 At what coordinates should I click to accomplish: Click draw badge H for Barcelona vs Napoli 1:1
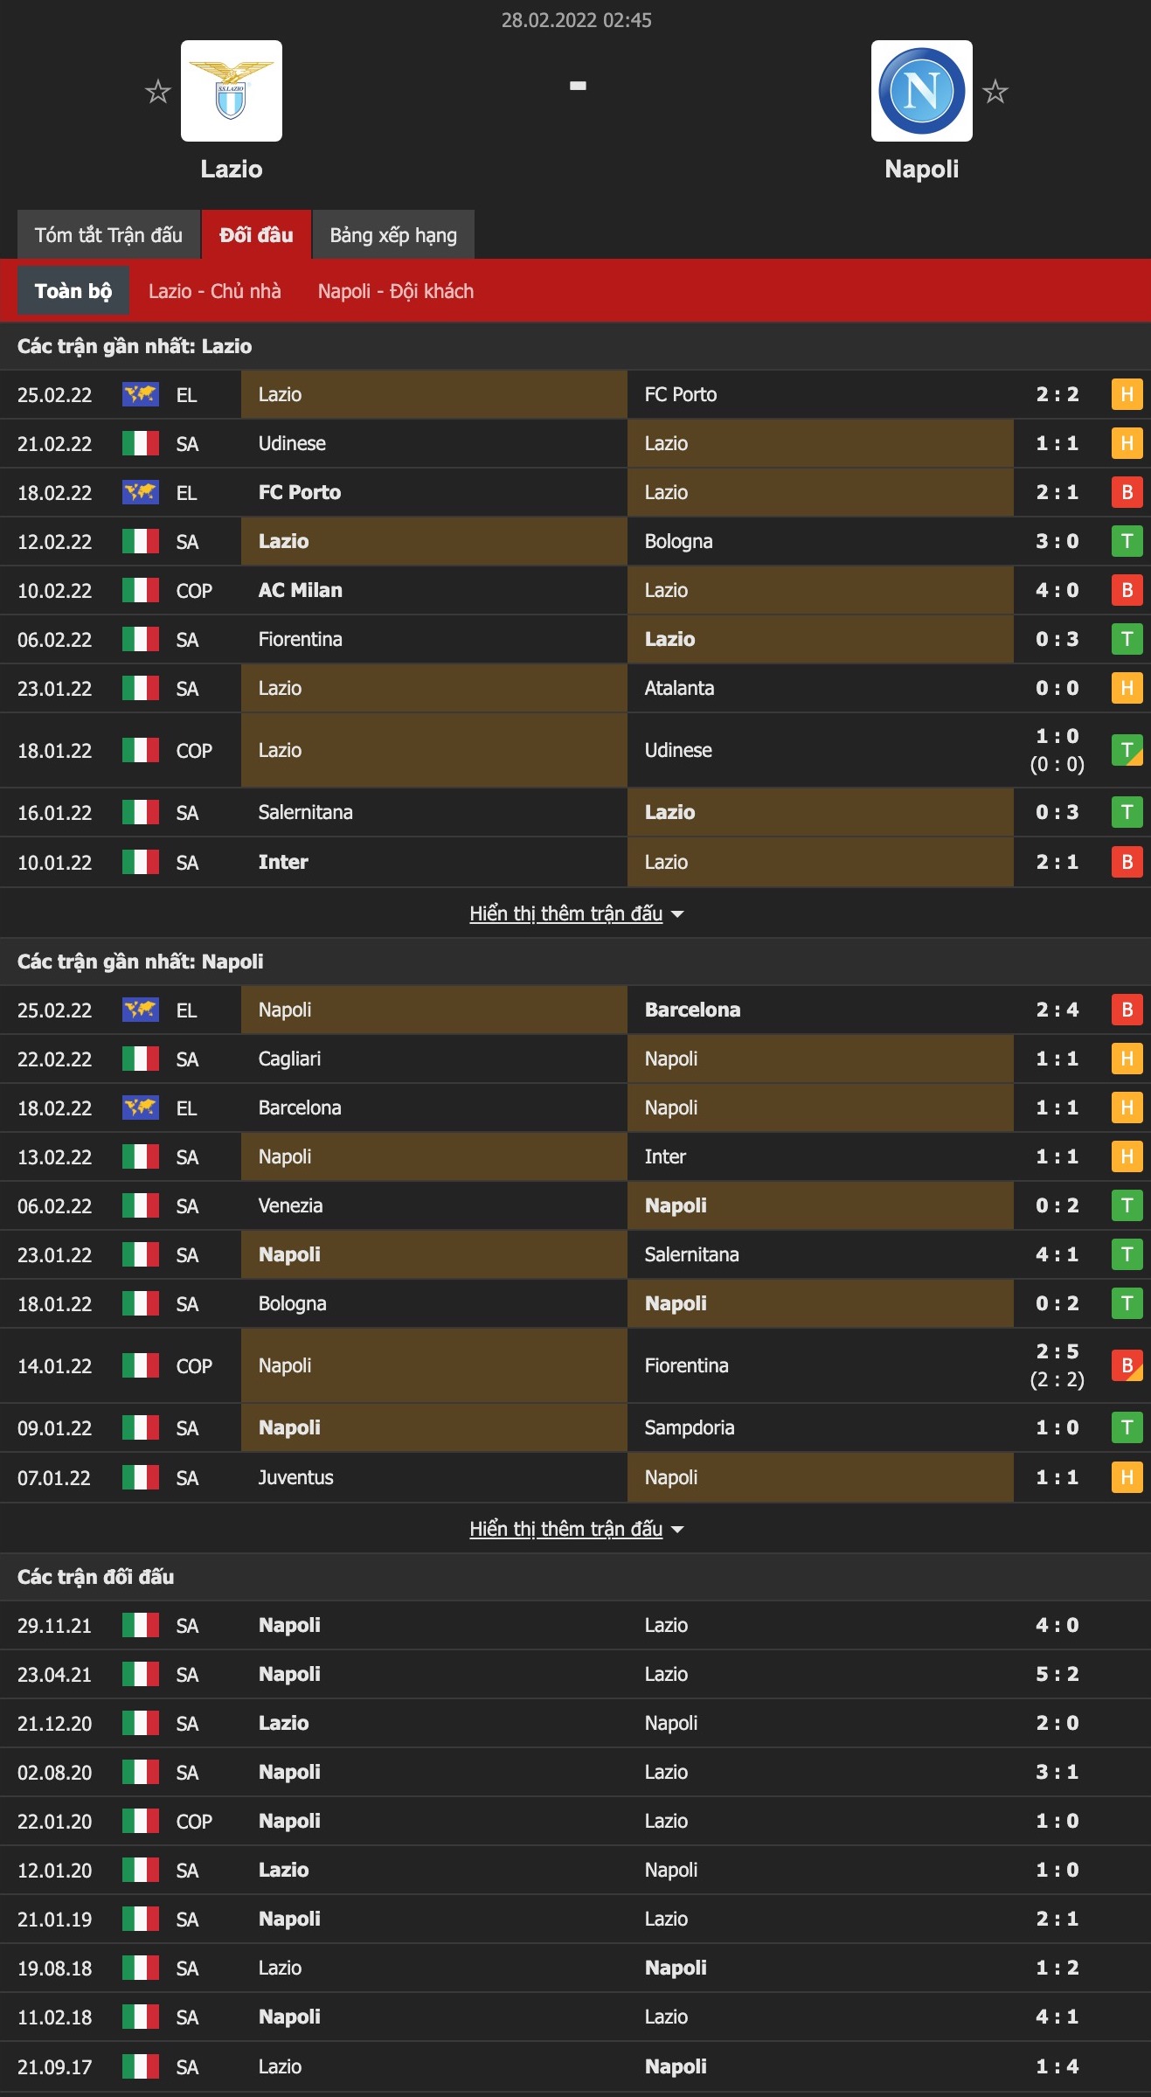1127,1108
